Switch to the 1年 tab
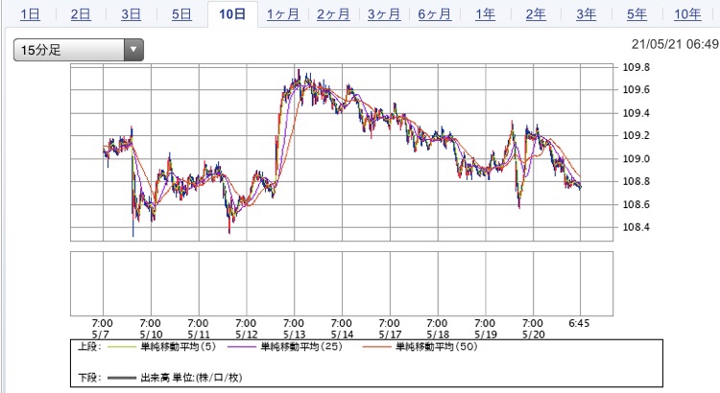This screenshot has height=393, width=720. coord(486,13)
